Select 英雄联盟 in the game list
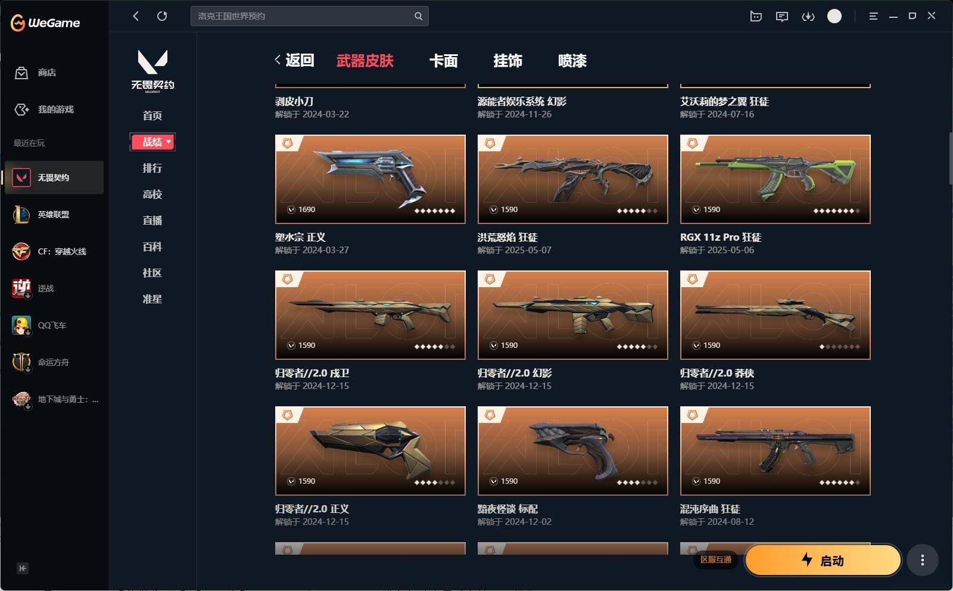 tap(54, 214)
